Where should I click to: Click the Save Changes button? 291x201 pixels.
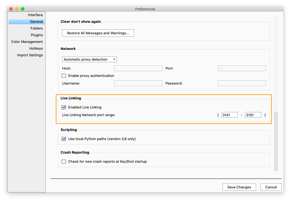tap(239, 187)
